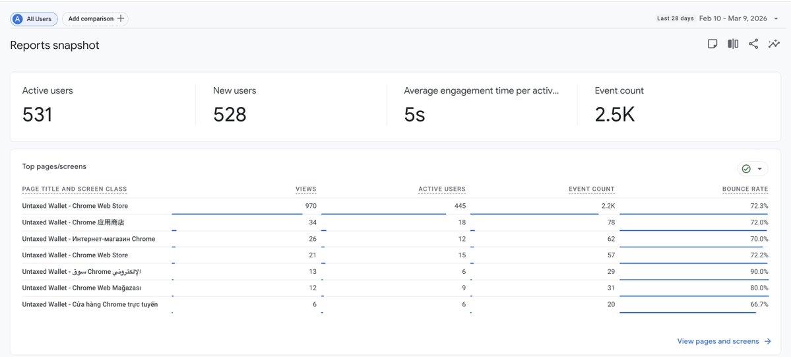
Task: Click the 78 event count value
Action: click(x=612, y=222)
